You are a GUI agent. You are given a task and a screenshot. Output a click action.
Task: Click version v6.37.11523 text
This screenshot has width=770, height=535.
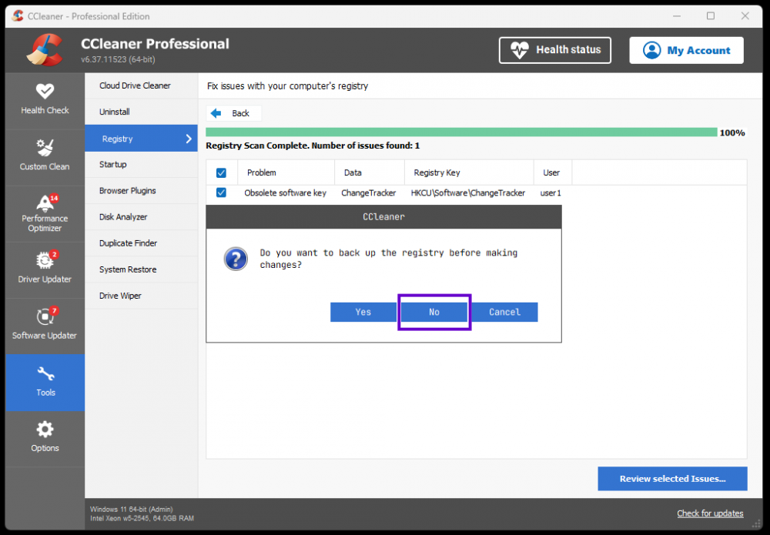click(118, 59)
